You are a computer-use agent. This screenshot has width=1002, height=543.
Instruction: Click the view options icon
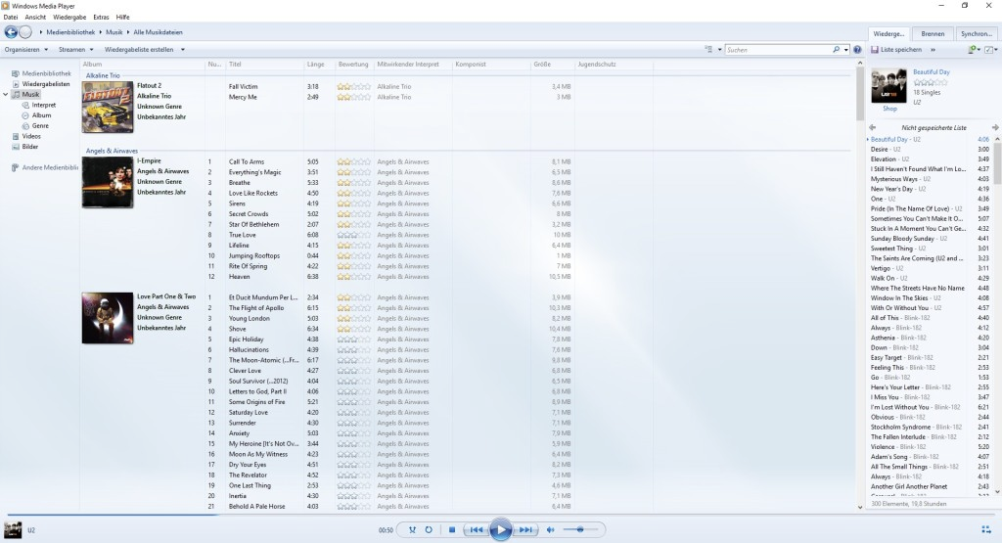[708, 49]
